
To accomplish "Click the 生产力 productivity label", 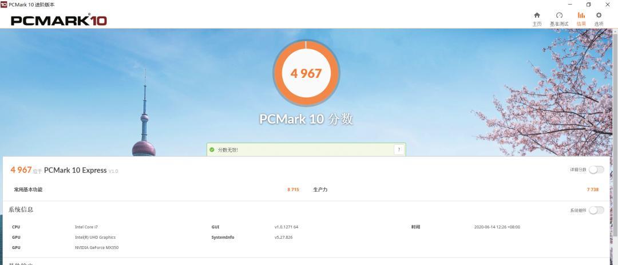I will pos(320,189).
